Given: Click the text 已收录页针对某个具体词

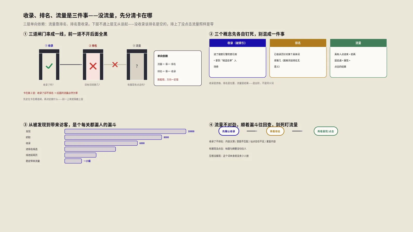Looking at the screenshot, I should tap(287, 54).
